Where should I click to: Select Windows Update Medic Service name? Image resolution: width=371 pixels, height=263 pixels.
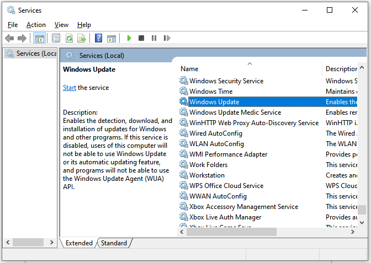point(235,112)
